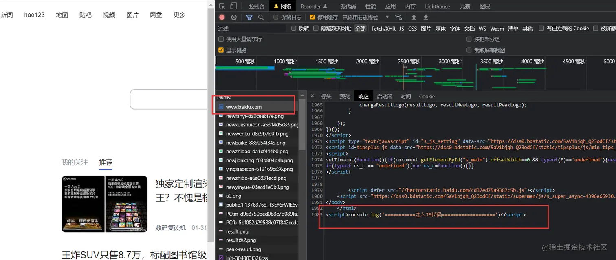This screenshot has height=260, width=616.
Task: Filter requests by Fetch/XHR type
Action: tap(383, 29)
